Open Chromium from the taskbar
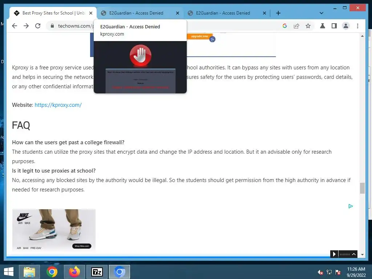The image size is (372, 279). coord(119,272)
